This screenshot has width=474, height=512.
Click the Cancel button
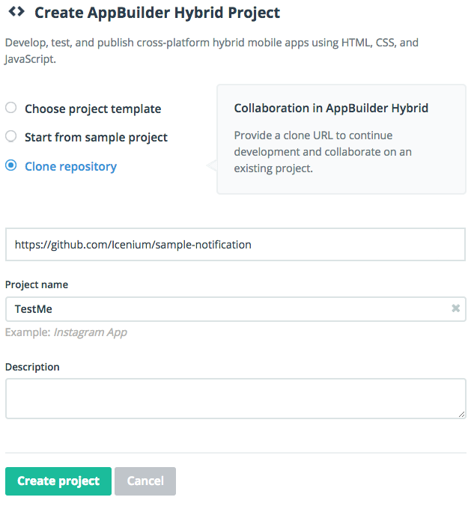pyautogui.click(x=145, y=481)
